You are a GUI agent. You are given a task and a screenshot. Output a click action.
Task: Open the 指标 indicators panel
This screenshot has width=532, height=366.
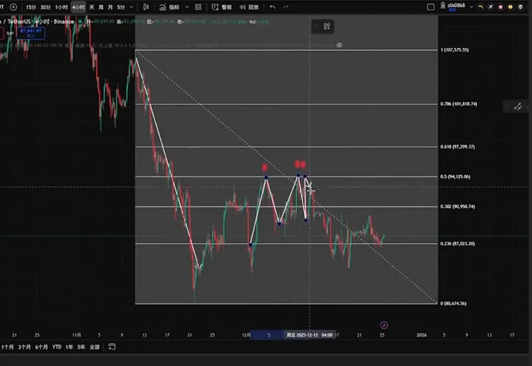[x=170, y=7]
